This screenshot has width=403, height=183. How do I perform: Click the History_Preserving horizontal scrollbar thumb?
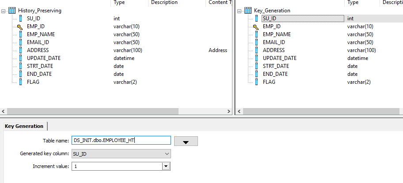tap(92, 111)
